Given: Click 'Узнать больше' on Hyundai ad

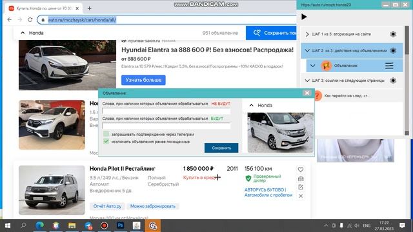Looking at the screenshot, I should (x=143, y=80).
